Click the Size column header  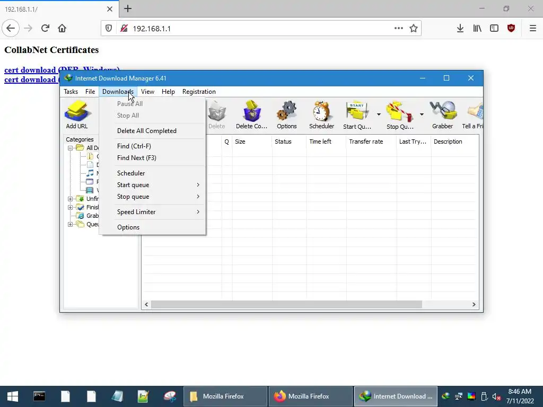click(252, 141)
